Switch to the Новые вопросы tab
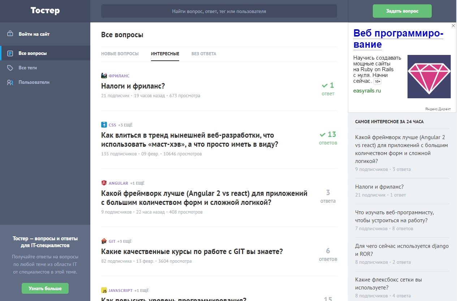 pyautogui.click(x=120, y=54)
